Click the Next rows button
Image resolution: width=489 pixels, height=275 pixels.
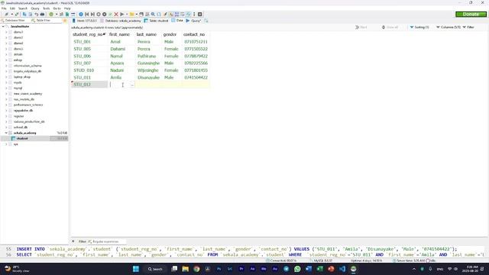tap(361, 27)
